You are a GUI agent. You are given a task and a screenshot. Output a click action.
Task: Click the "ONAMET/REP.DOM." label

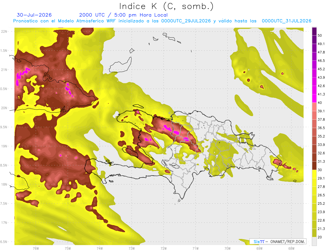(x=287, y=241)
